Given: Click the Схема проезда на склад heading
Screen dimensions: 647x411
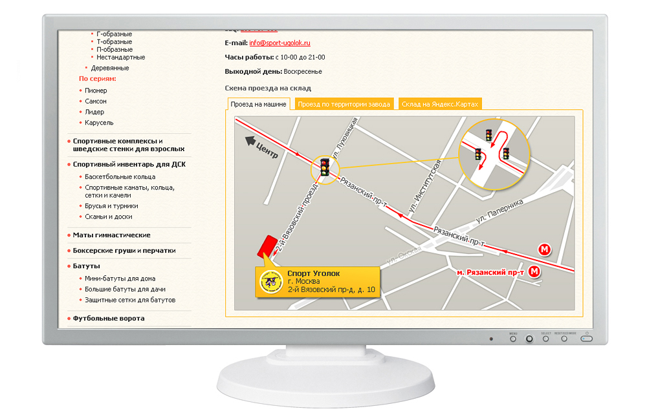Looking at the screenshot, I should [x=268, y=89].
